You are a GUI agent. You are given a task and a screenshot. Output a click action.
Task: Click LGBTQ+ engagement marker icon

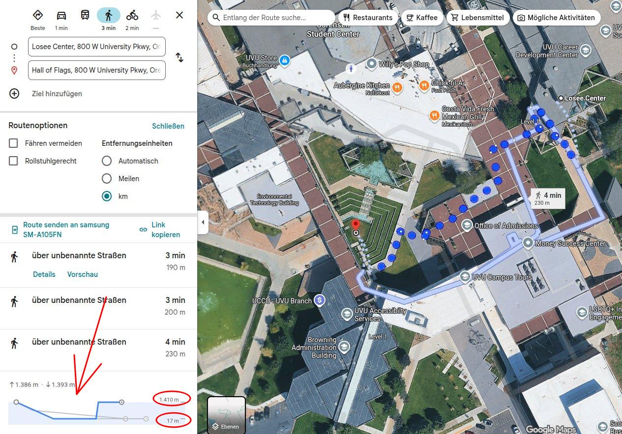(x=582, y=313)
